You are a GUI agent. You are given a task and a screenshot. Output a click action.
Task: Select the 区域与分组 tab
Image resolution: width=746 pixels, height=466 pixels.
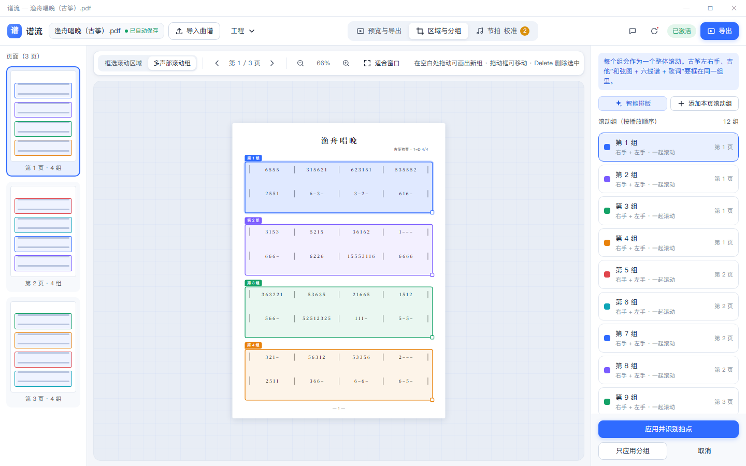coord(439,31)
